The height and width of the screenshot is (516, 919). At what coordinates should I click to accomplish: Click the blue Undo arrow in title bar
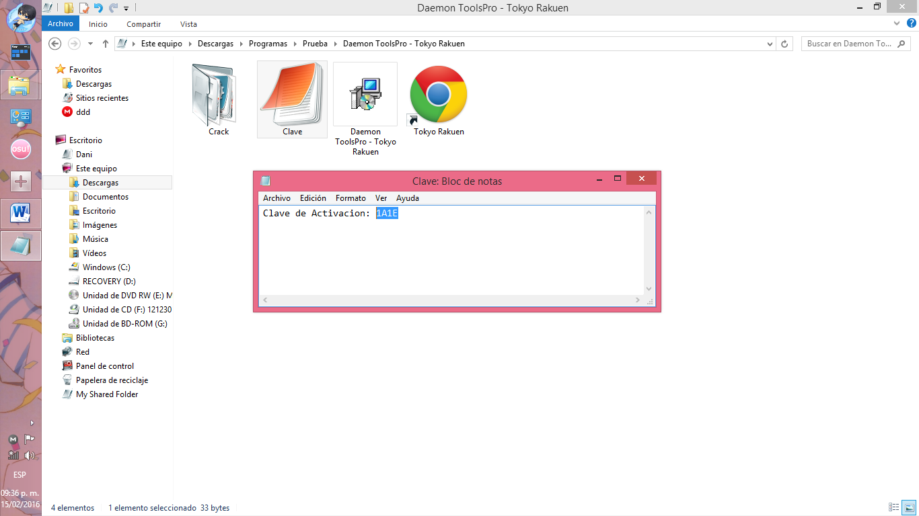(x=98, y=8)
